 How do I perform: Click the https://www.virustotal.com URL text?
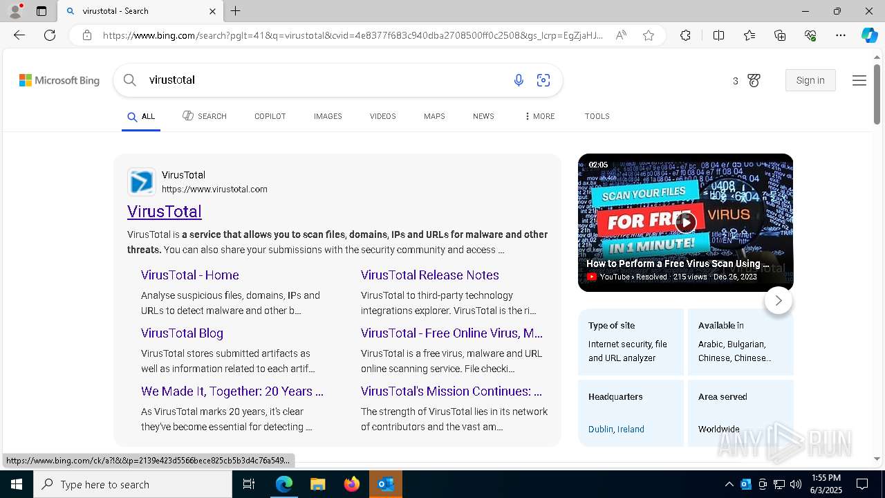(214, 190)
